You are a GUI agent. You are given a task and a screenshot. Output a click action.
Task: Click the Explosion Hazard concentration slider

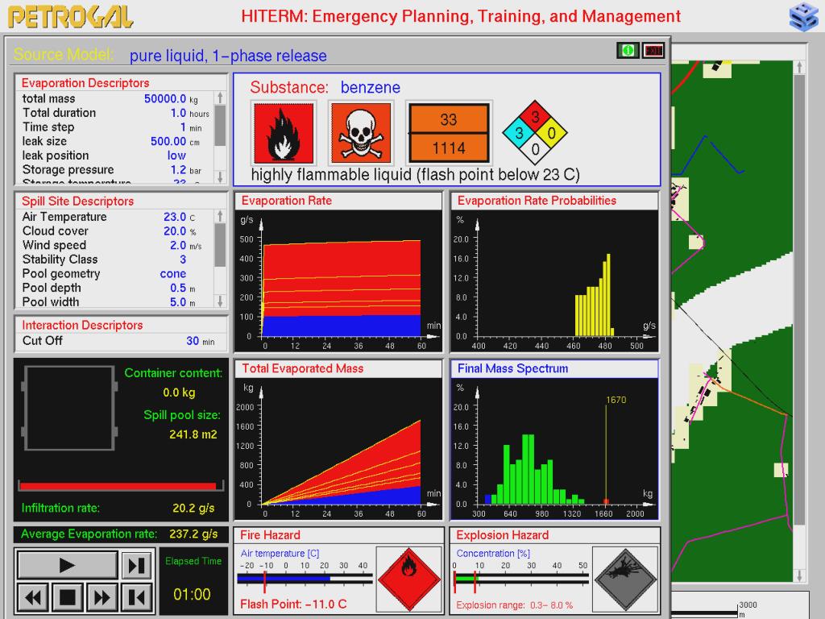tap(521, 579)
